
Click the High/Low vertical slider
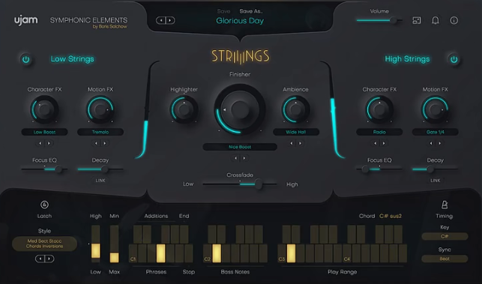coord(96,244)
